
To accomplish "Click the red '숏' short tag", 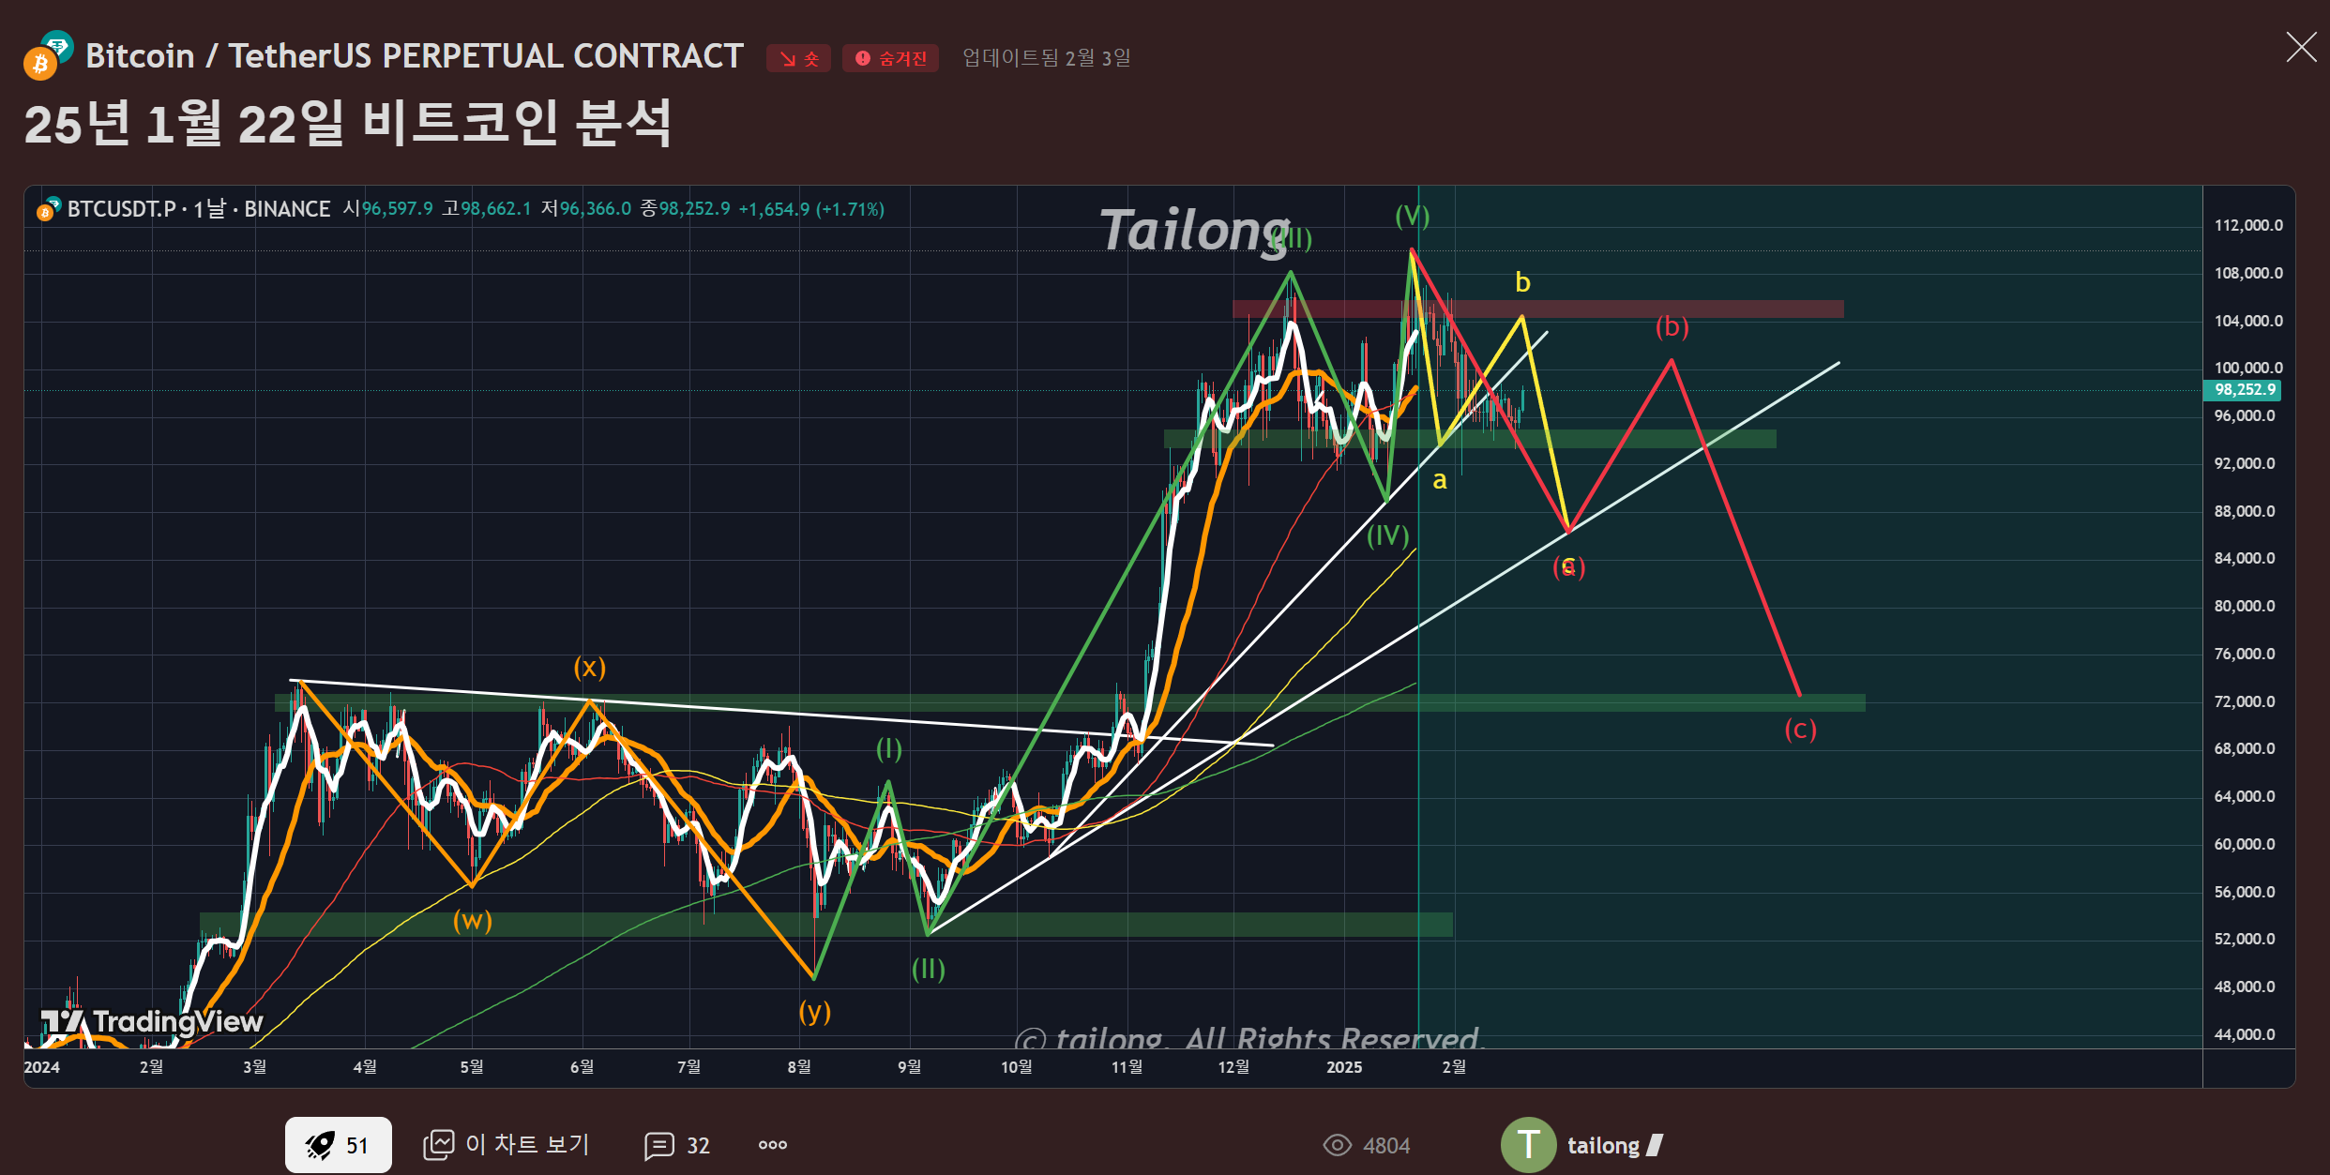I will [x=798, y=58].
